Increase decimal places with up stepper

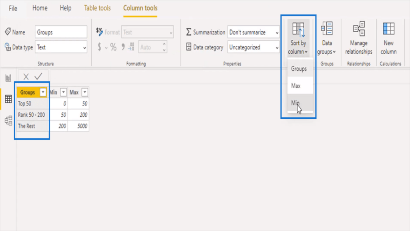click(x=164, y=44)
